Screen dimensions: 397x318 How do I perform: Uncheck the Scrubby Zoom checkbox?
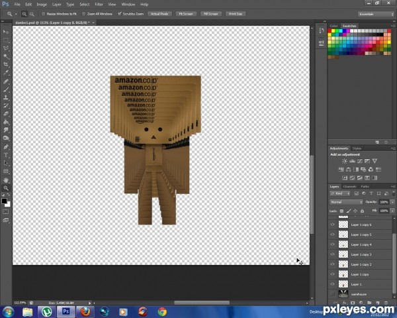[120, 14]
